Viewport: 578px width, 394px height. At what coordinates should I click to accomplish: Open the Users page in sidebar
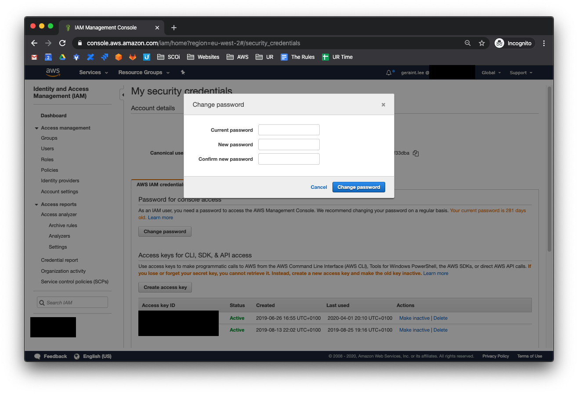47,148
